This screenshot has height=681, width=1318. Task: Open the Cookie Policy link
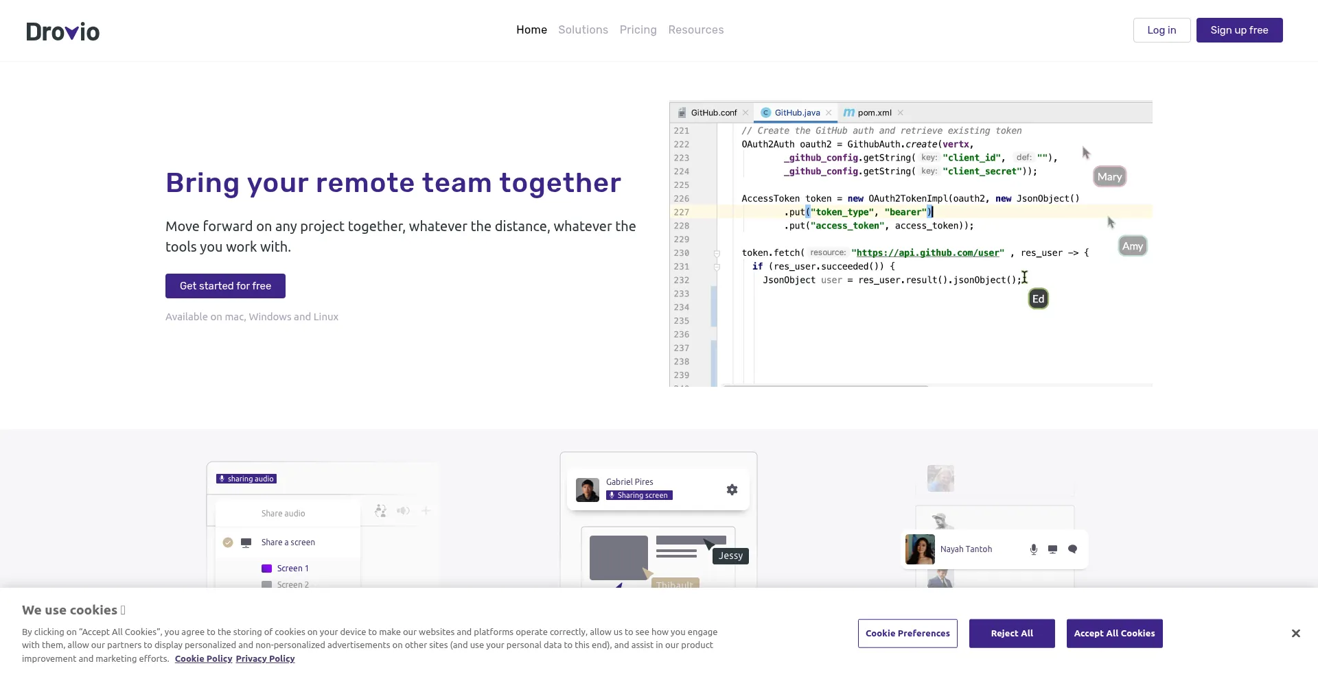coord(203,659)
